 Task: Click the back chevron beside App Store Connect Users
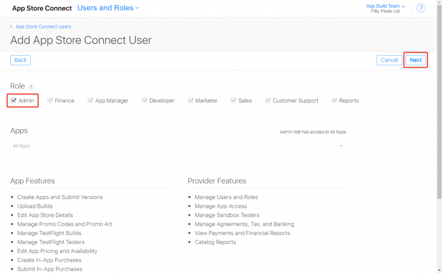pyautogui.click(x=11, y=26)
